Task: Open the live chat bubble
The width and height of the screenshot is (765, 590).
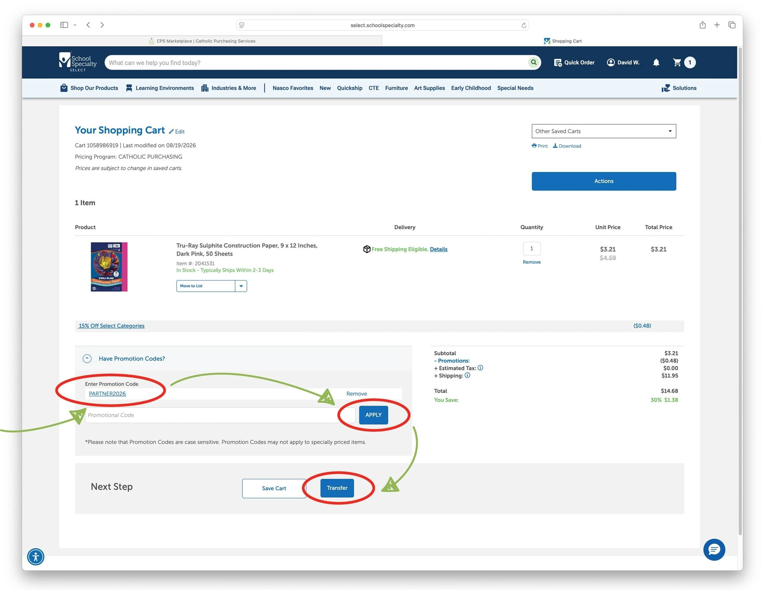Action: [x=714, y=549]
